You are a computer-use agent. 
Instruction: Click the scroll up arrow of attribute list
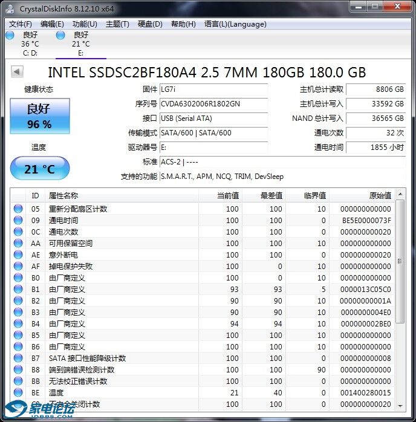pos(400,194)
